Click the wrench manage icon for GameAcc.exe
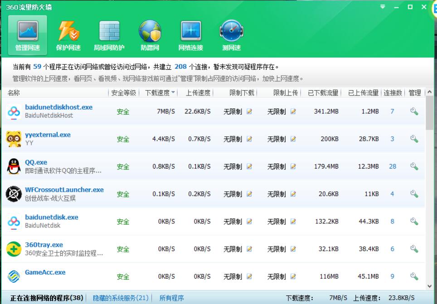This screenshot has width=437, height=304. pyautogui.click(x=415, y=276)
